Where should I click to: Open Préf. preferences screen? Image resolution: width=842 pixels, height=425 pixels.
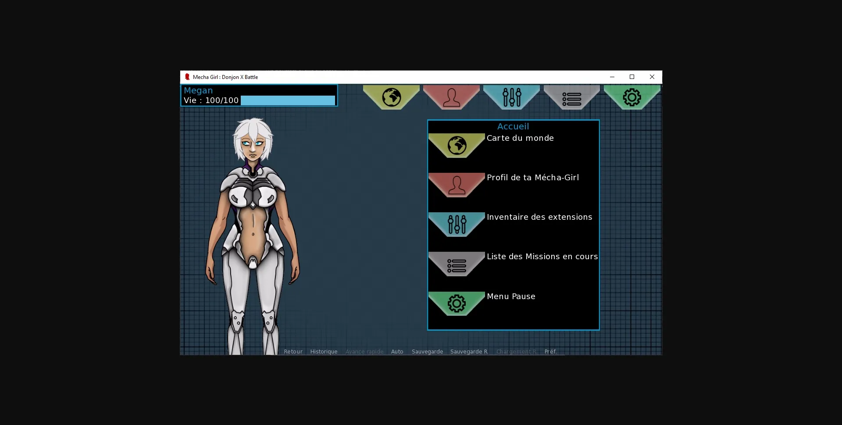(x=550, y=351)
